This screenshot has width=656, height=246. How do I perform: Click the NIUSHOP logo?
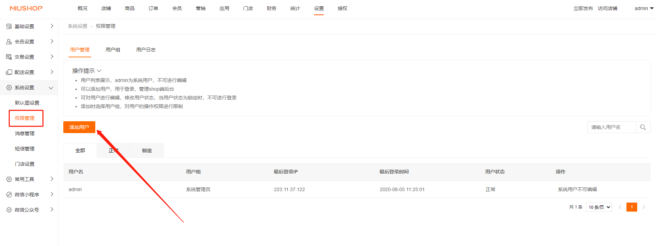coord(26,8)
